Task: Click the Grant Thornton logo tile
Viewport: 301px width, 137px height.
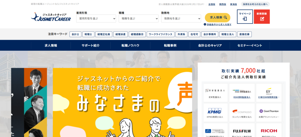Action: (268, 112)
